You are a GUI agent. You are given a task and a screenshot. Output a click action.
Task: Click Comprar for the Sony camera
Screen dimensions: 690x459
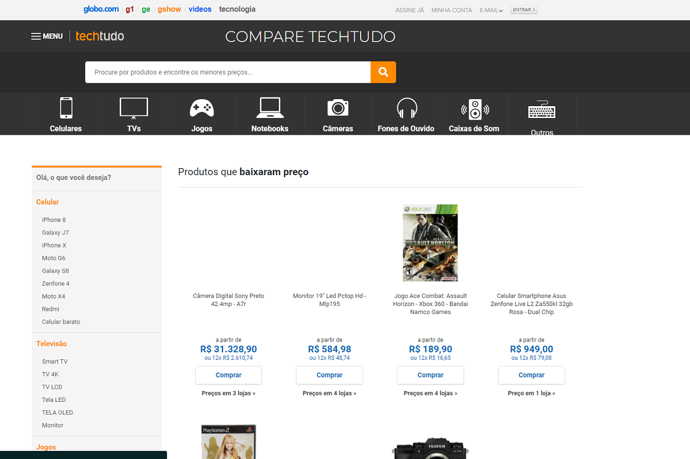[229, 375]
